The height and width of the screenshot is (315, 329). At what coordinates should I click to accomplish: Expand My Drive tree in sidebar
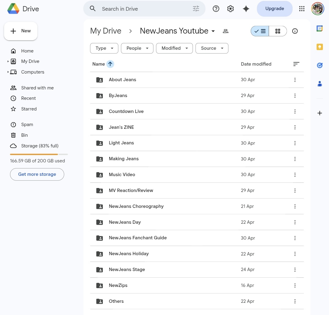tap(8, 61)
